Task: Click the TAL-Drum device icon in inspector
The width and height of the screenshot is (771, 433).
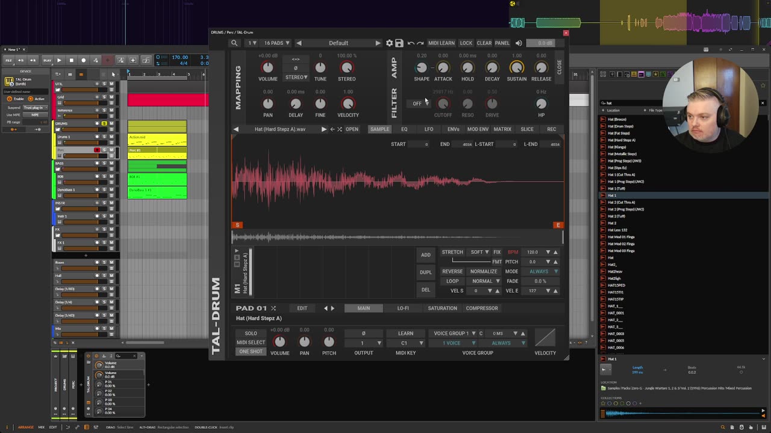Action: click(x=9, y=81)
